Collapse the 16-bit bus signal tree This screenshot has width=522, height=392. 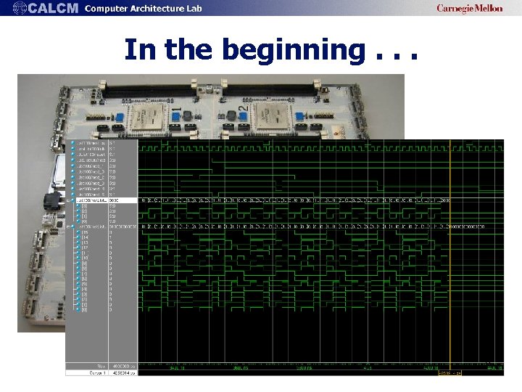(x=68, y=226)
